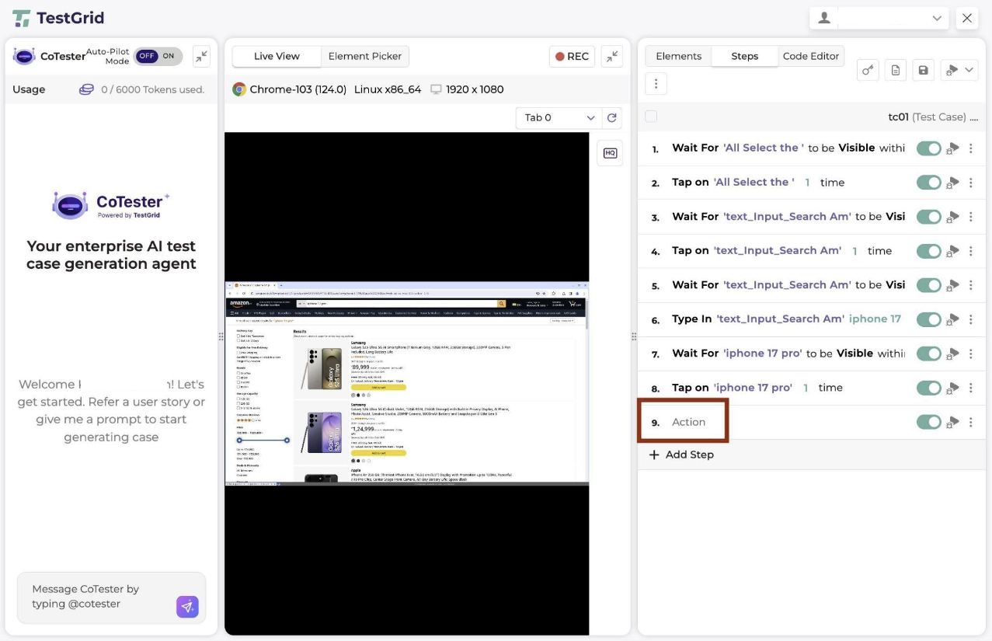Viewport: 992px width, 641px height.
Task: Open the steps panel kebab menu
Action: coord(656,83)
